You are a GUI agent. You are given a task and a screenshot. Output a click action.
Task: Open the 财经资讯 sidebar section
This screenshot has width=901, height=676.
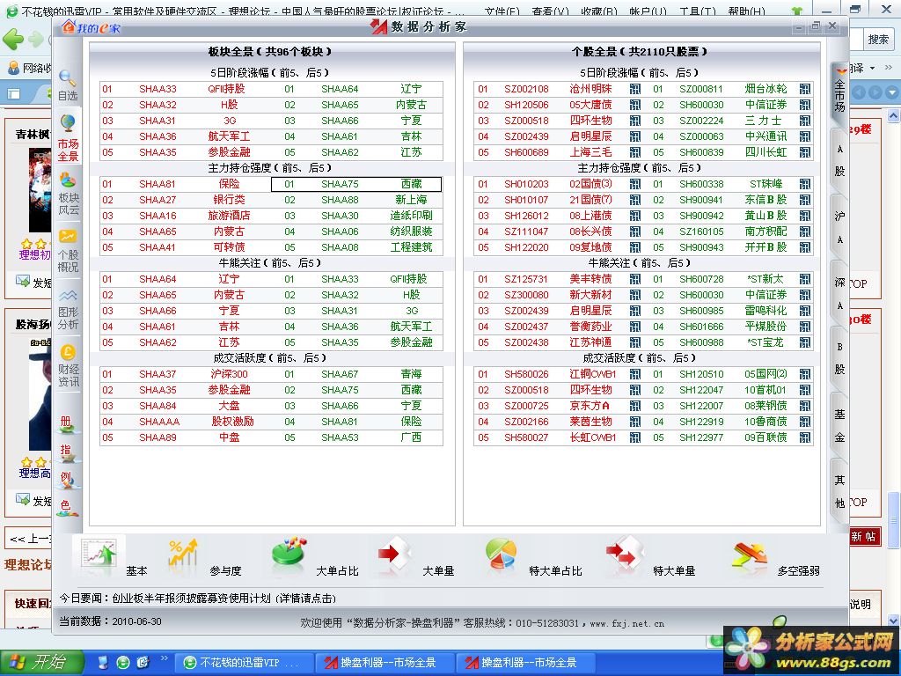(68, 366)
